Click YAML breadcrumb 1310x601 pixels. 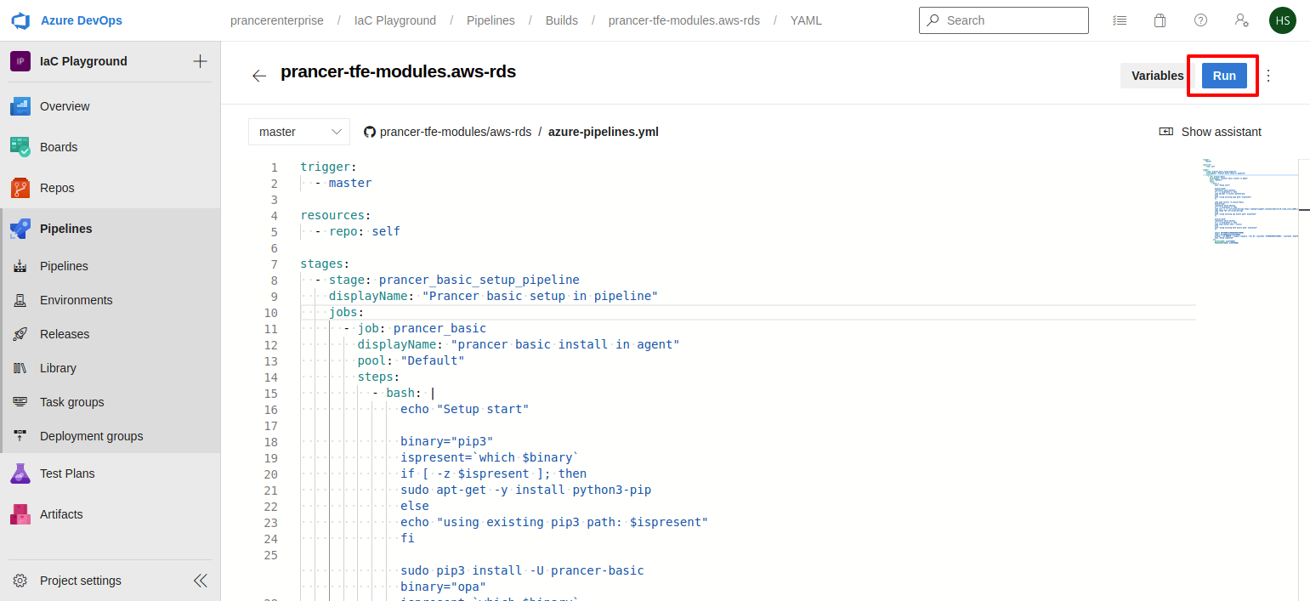[x=806, y=20]
